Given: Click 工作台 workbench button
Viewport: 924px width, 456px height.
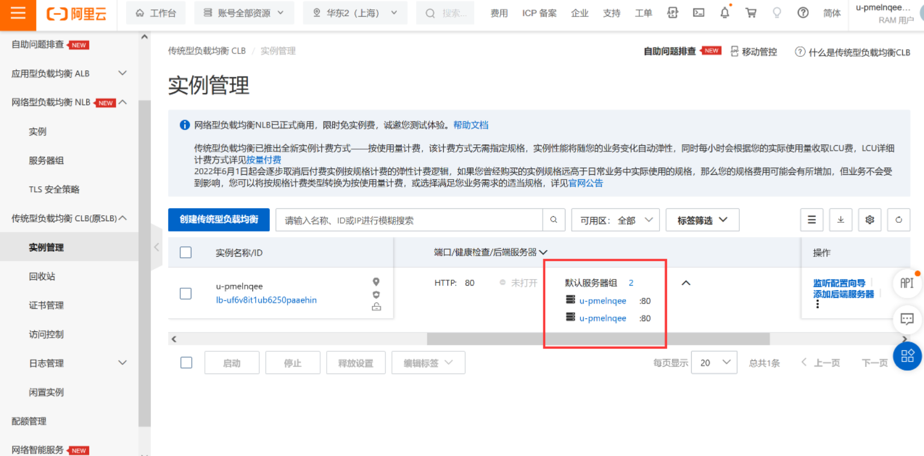Looking at the screenshot, I should [156, 13].
